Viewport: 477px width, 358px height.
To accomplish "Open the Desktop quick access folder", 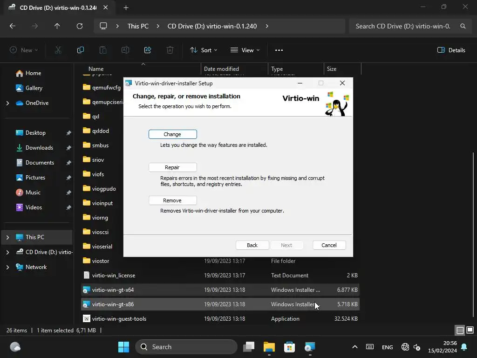I will (35, 133).
